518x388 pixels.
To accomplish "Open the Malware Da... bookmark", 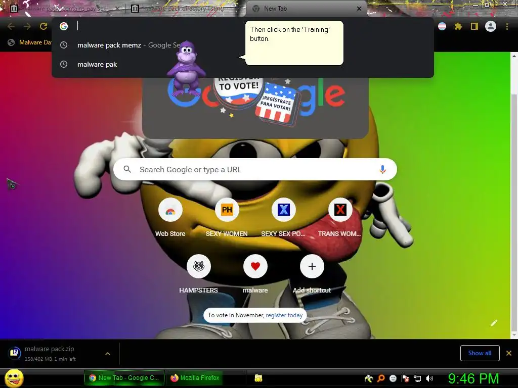I will pos(30,42).
